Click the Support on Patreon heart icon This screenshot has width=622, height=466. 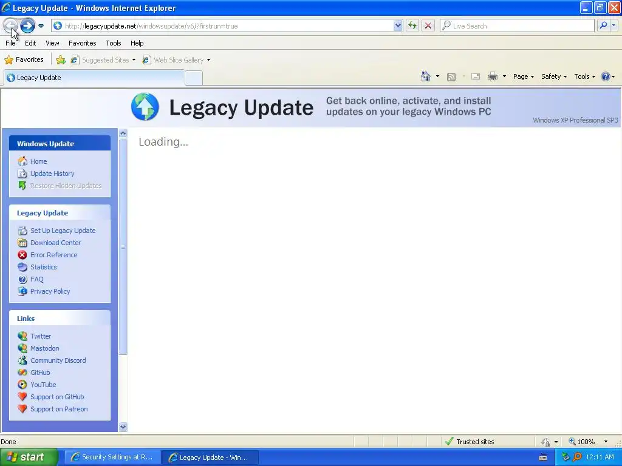tap(22, 409)
